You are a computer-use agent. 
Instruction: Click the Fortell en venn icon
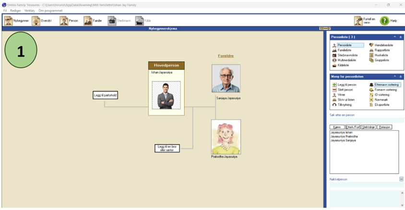click(x=358, y=21)
